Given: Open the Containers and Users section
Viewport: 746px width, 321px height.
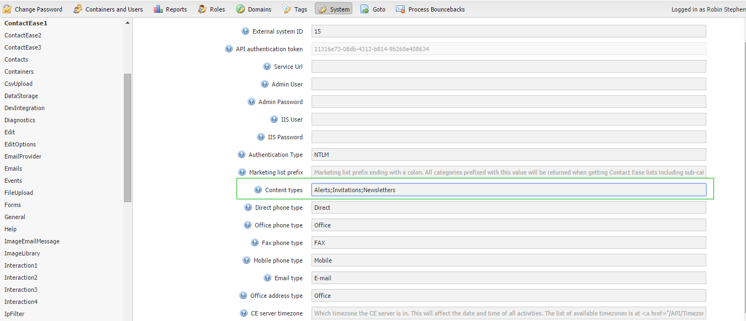Looking at the screenshot, I should 108,9.
